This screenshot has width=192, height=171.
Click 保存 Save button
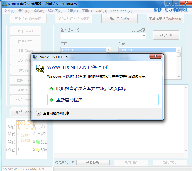click(x=25, y=41)
